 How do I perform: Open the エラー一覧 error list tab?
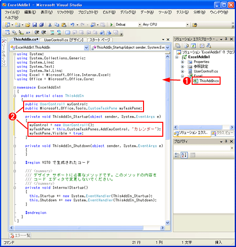[x=20, y=235]
